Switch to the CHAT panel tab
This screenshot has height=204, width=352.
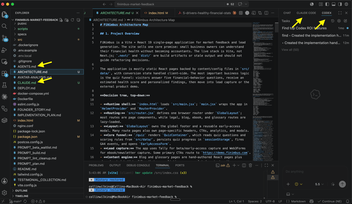pos(287,13)
